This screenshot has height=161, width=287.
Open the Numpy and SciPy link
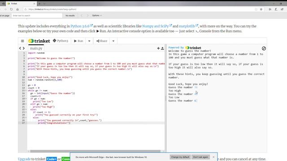(157, 26)
